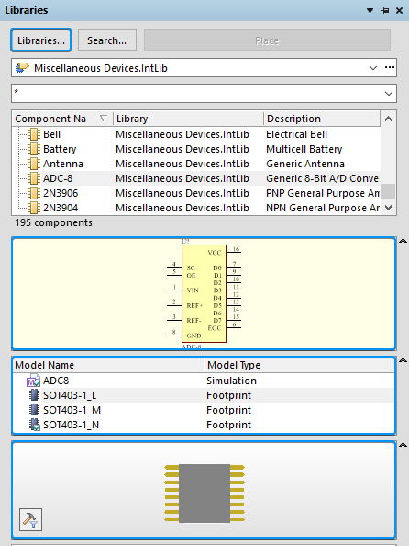The image size is (409, 546).
Task: Pin the Libraries panel
Action: pos(385,10)
